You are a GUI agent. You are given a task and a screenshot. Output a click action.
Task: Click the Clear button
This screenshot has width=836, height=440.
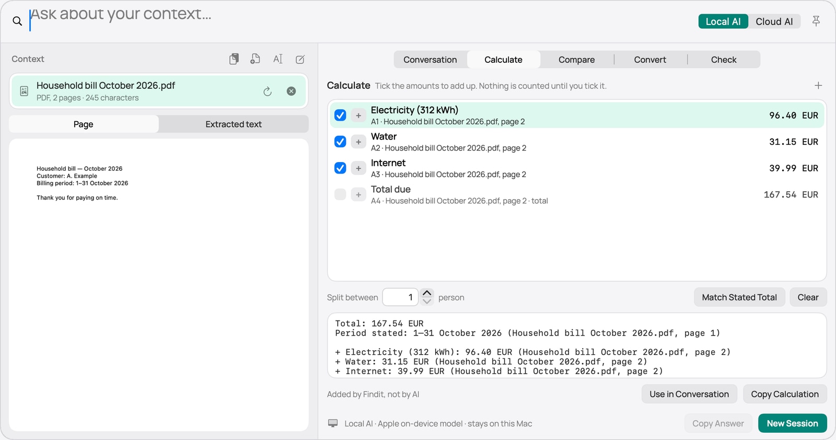click(808, 297)
